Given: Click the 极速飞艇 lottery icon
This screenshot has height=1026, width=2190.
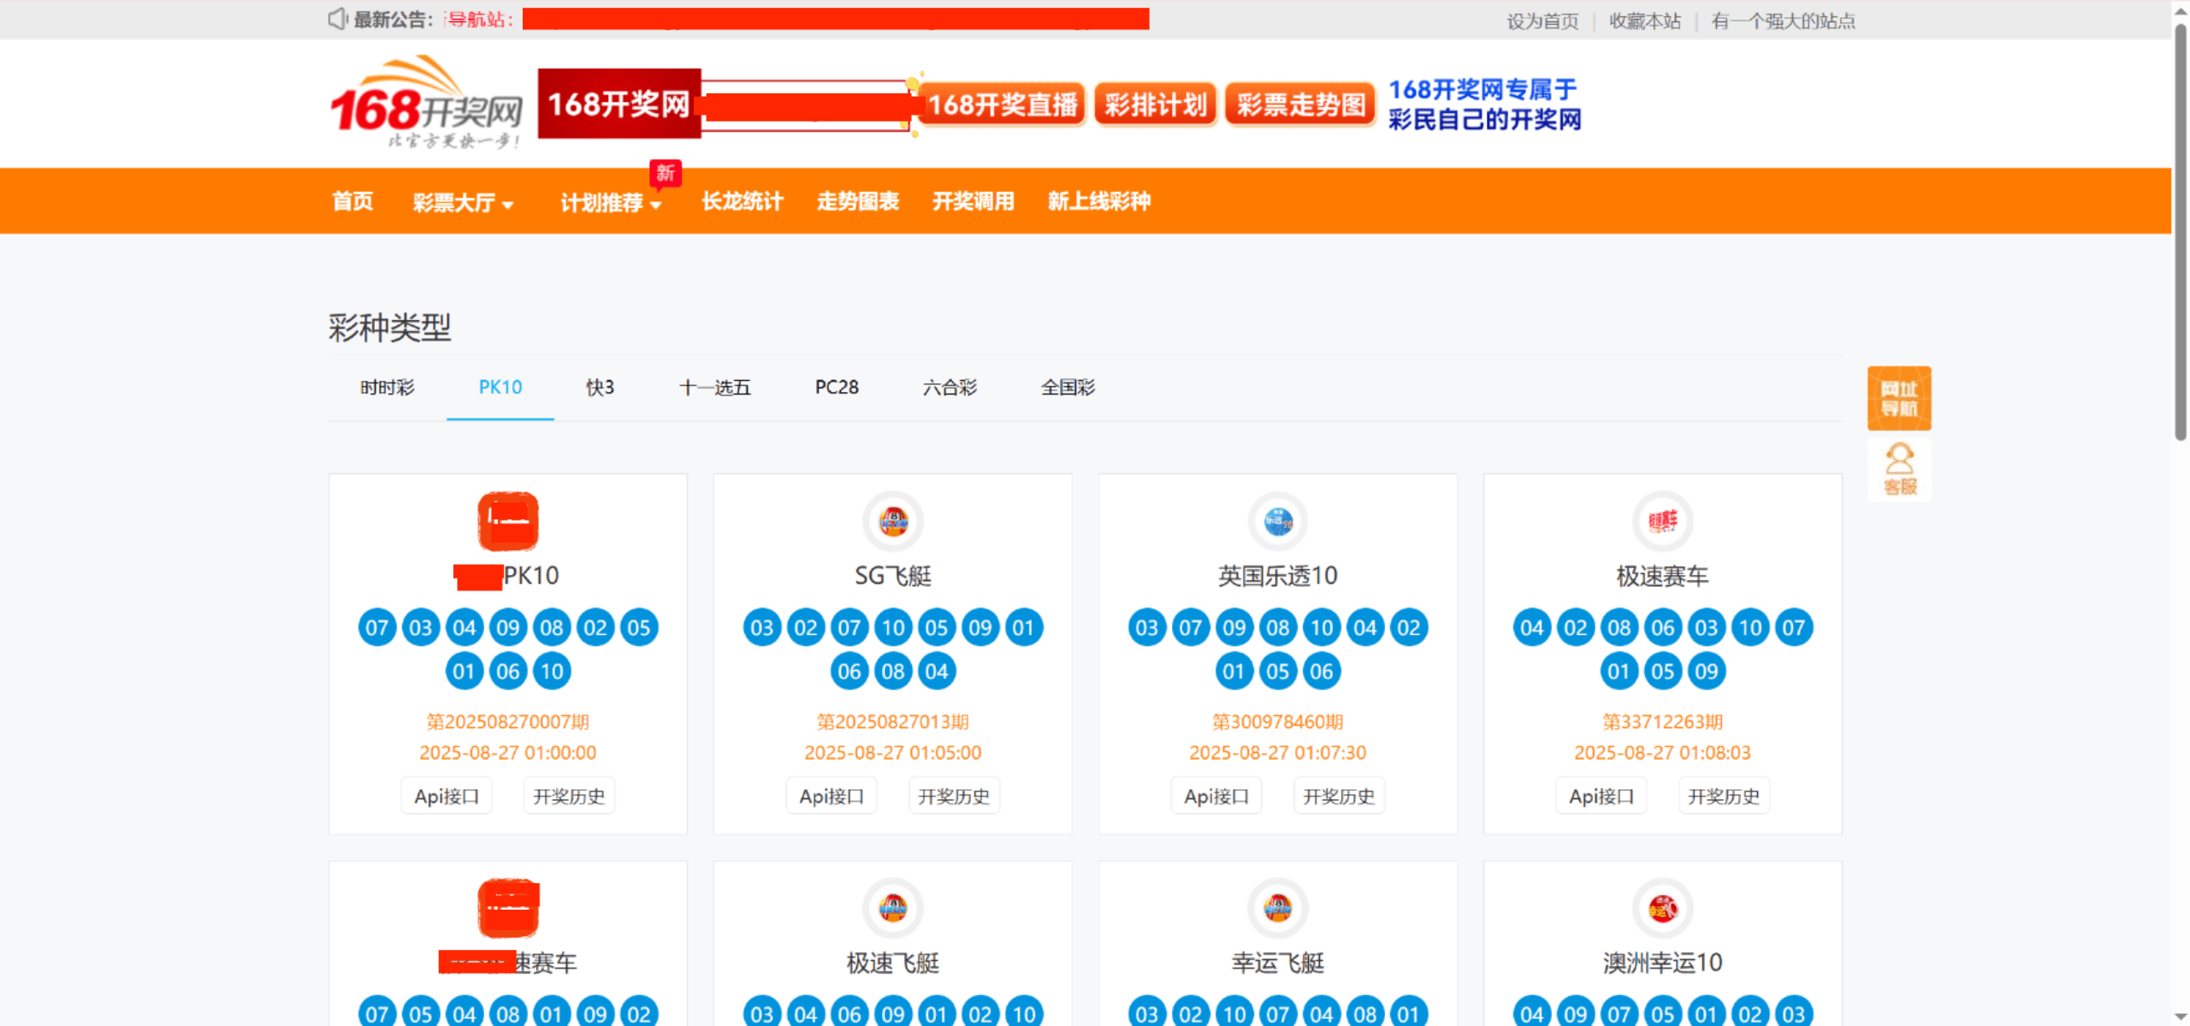Looking at the screenshot, I should click(x=892, y=908).
